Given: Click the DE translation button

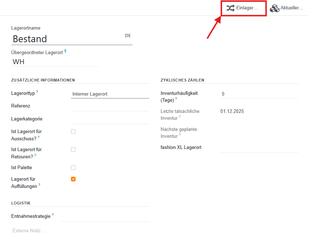Looking at the screenshot, I should tap(128, 36).
